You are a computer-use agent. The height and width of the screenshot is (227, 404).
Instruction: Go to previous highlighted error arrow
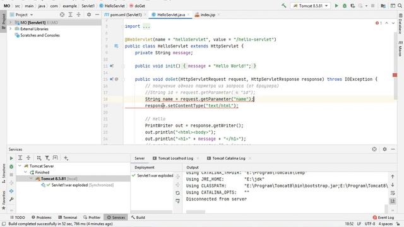387,23
